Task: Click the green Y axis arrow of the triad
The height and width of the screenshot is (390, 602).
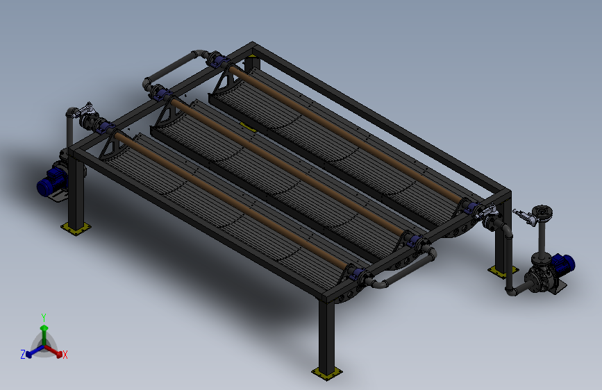Action: pos(44,334)
